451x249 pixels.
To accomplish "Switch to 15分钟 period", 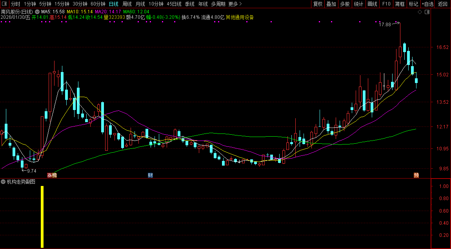I will coord(62,4).
